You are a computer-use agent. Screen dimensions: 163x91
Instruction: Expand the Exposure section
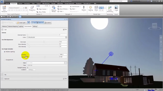[2, 79]
